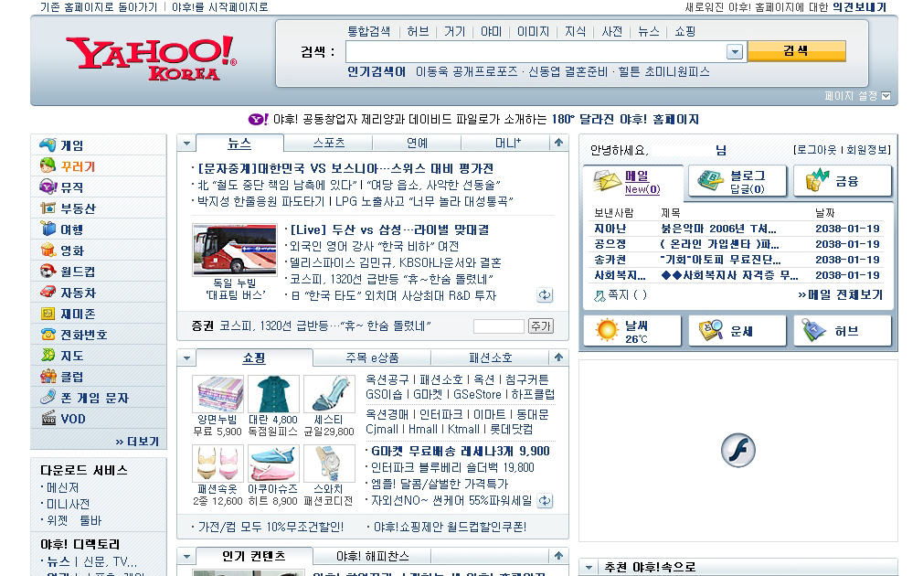This screenshot has height=576, width=923.
Task: Open the 인기 컨텐츠 panel dropdown arrow
Action: (x=186, y=557)
